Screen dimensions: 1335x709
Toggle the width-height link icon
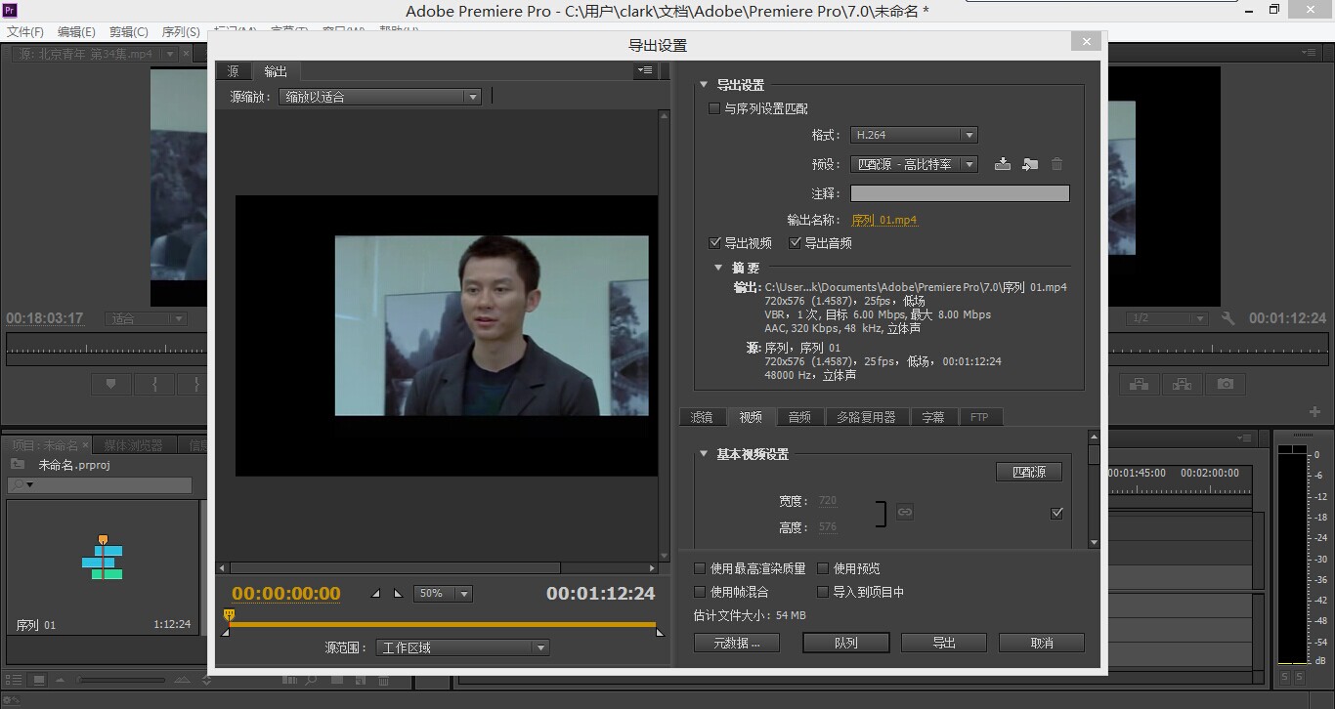pos(905,512)
